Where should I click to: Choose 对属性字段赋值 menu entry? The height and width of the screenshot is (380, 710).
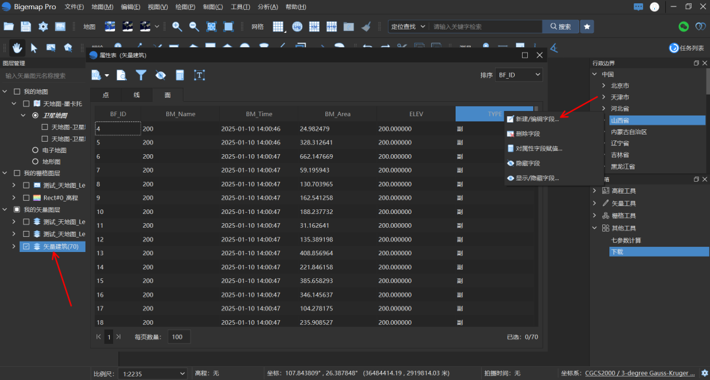(554, 148)
